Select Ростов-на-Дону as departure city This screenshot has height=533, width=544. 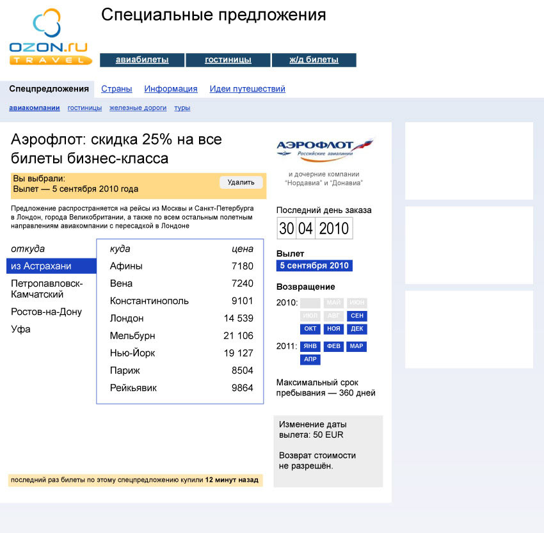[x=45, y=312]
